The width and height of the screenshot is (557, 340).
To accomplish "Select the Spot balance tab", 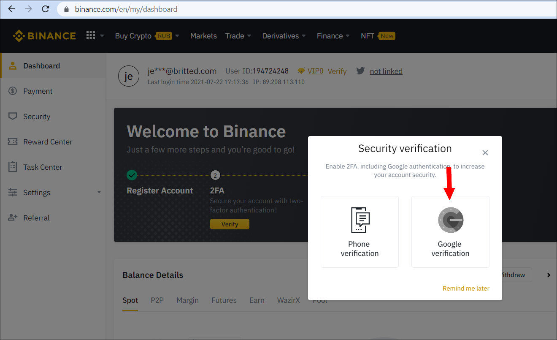I will click(x=130, y=300).
